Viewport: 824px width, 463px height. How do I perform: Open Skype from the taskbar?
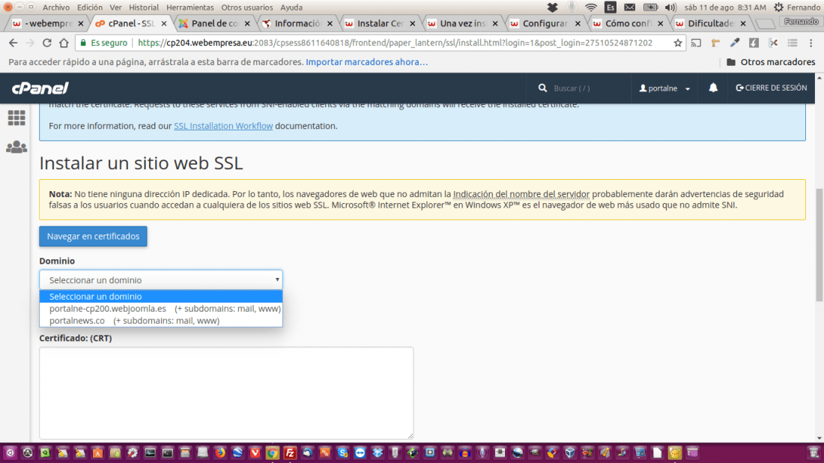tap(342, 453)
